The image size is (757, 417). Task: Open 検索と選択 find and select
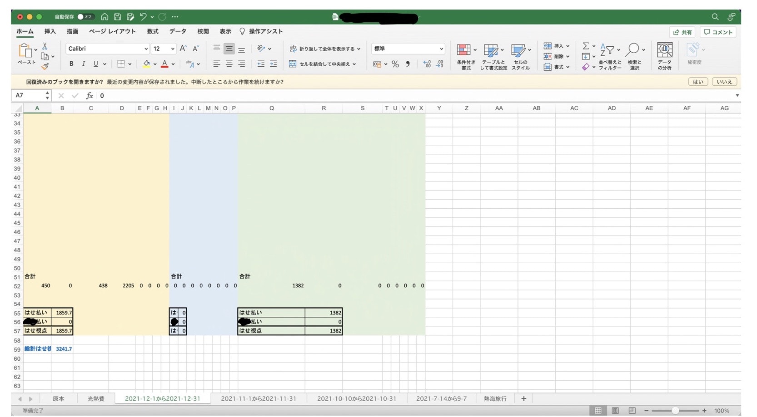tap(634, 57)
